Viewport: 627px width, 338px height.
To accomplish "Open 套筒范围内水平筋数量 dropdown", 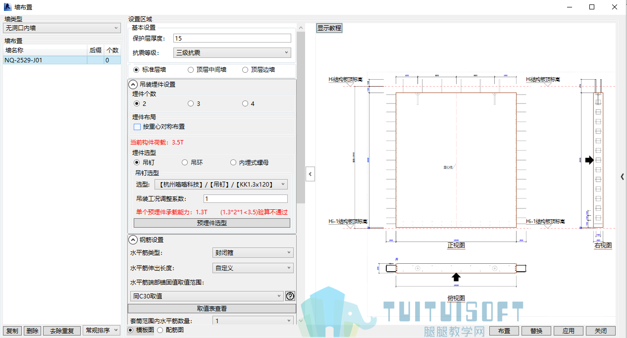I will tap(253, 321).
